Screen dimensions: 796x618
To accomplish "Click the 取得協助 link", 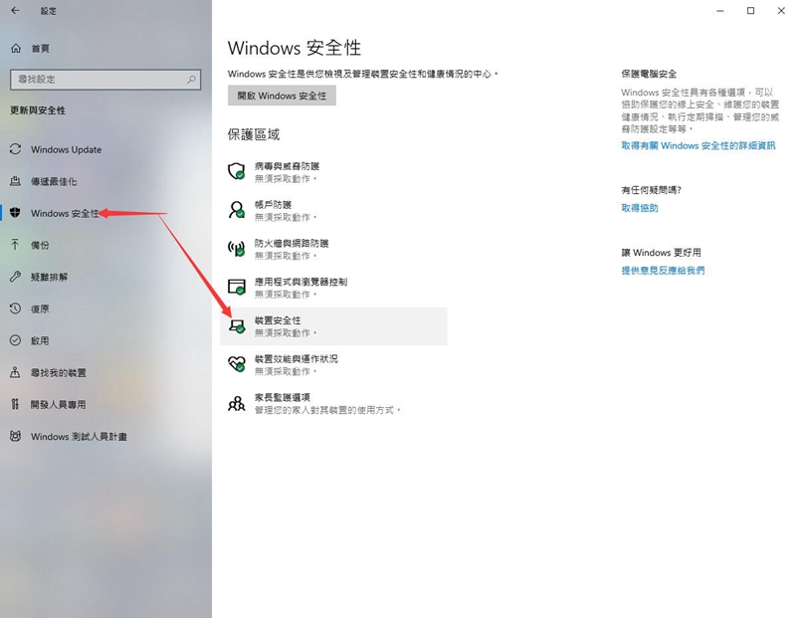I will point(640,208).
